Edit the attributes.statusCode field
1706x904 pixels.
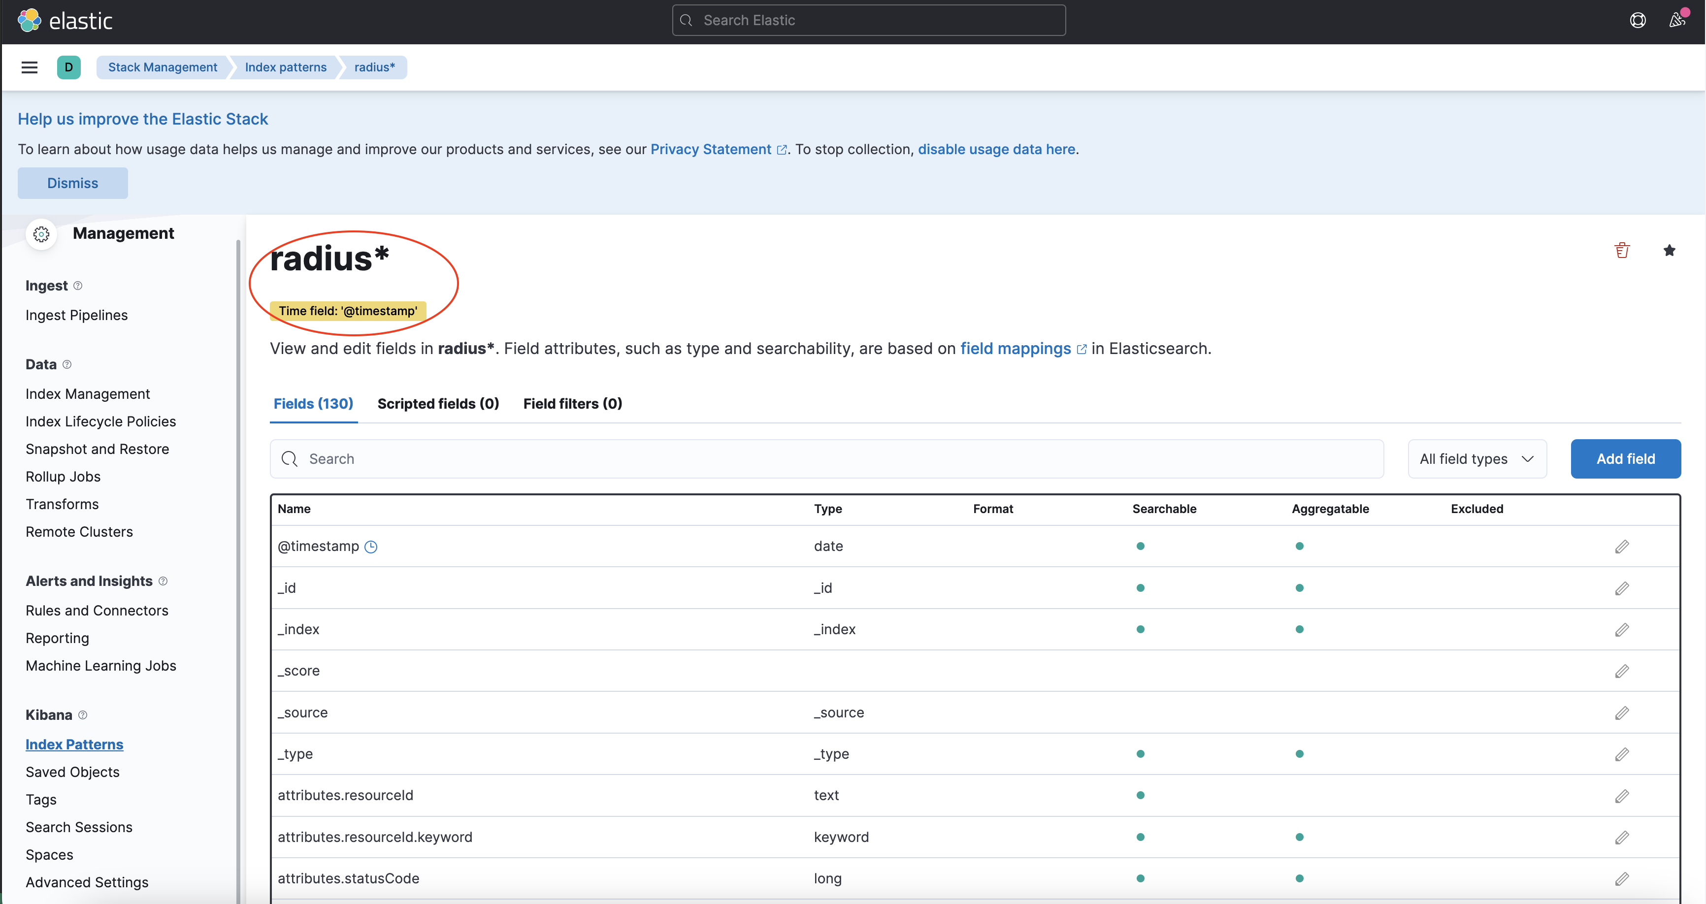tap(1622, 879)
